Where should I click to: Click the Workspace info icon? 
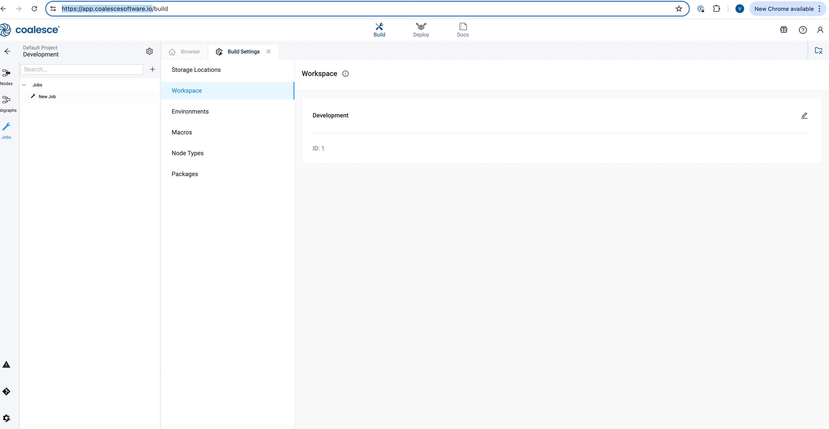[x=345, y=74]
